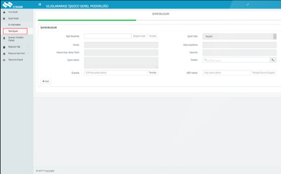The width and height of the screenshot is (281, 174).
Task: Click the KEP Adresi input field
Action: [226, 73]
